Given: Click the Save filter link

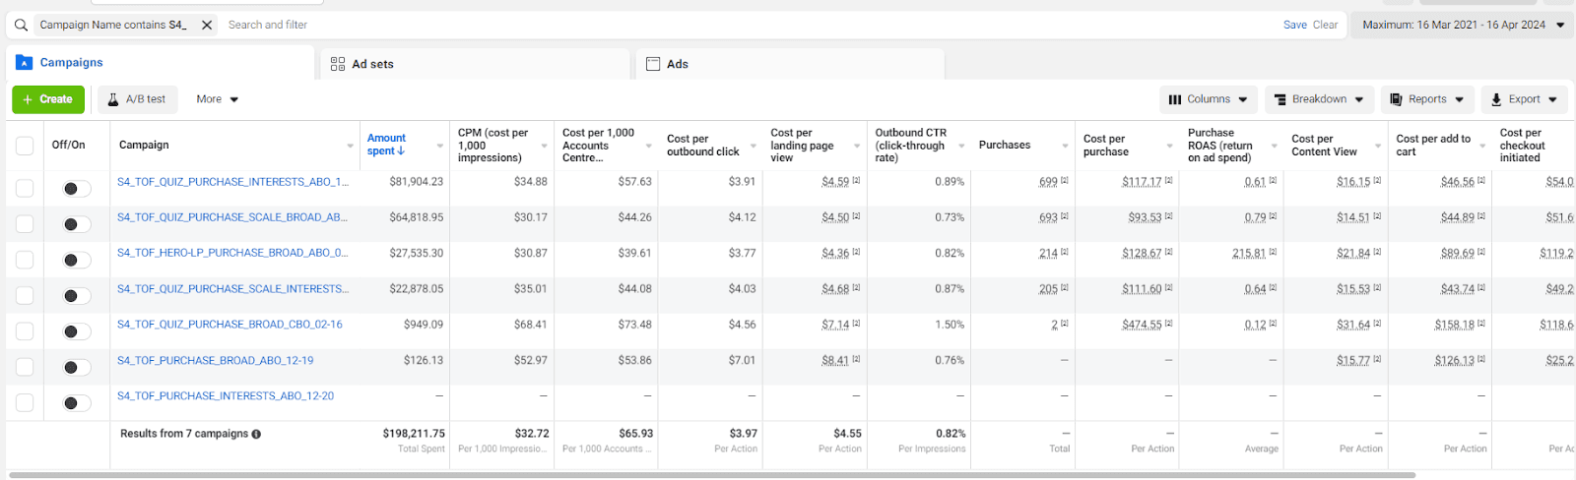Looking at the screenshot, I should point(1295,26).
